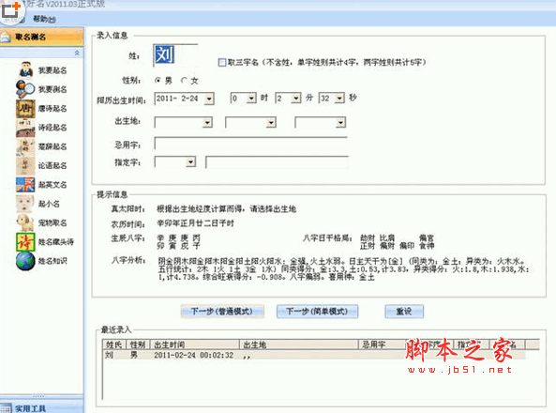Click the 起英文名 sidebar label
The image size is (556, 413).
coord(53,185)
